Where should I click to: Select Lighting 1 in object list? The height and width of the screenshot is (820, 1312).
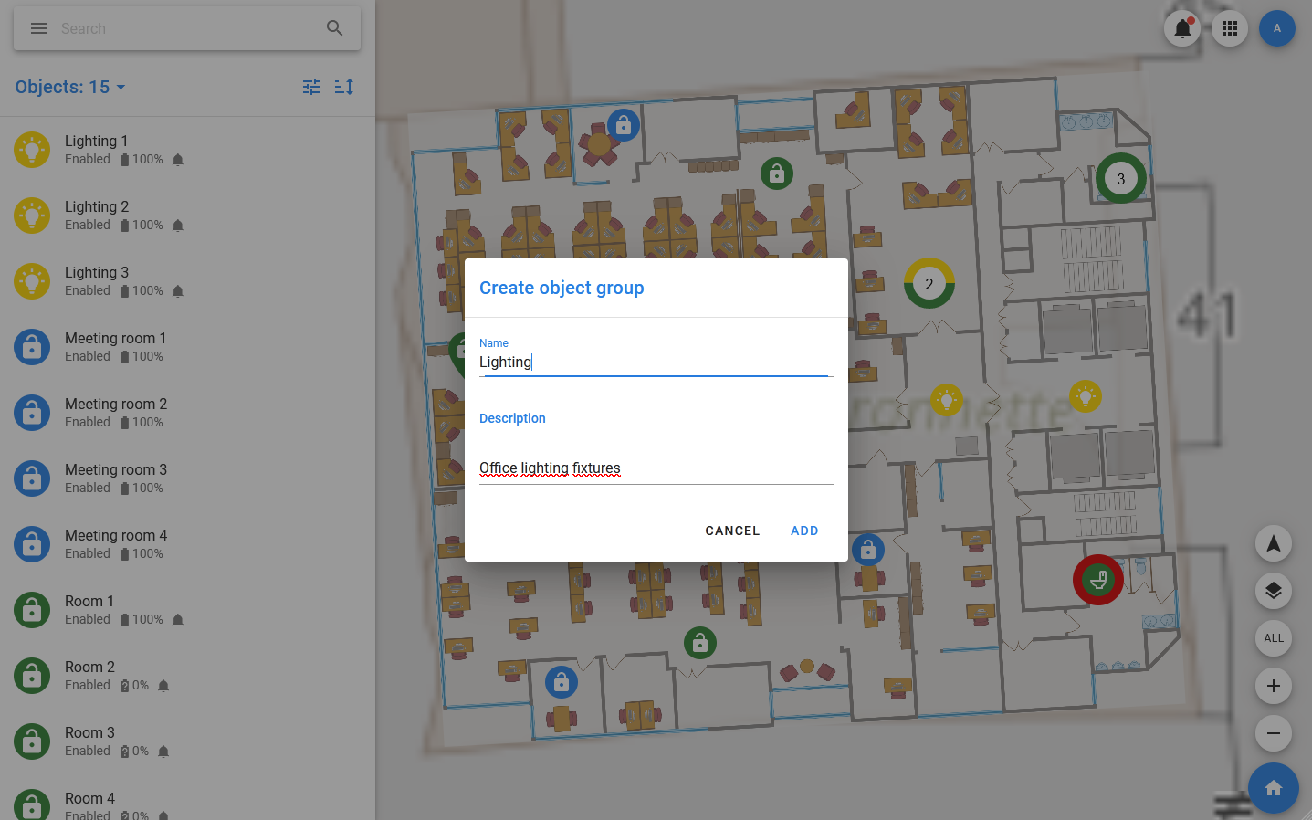(x=97, y=149)
